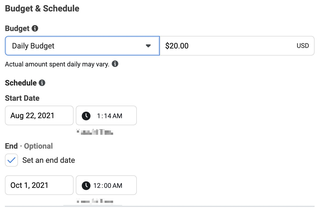Click the USD currency label
Image resolution: width=320 pixels, height=214 pixels.
303,46
